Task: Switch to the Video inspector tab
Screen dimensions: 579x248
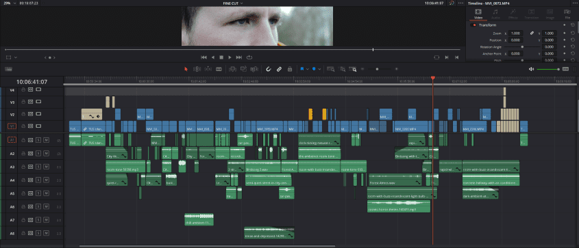Action: (x=478, y=14)
